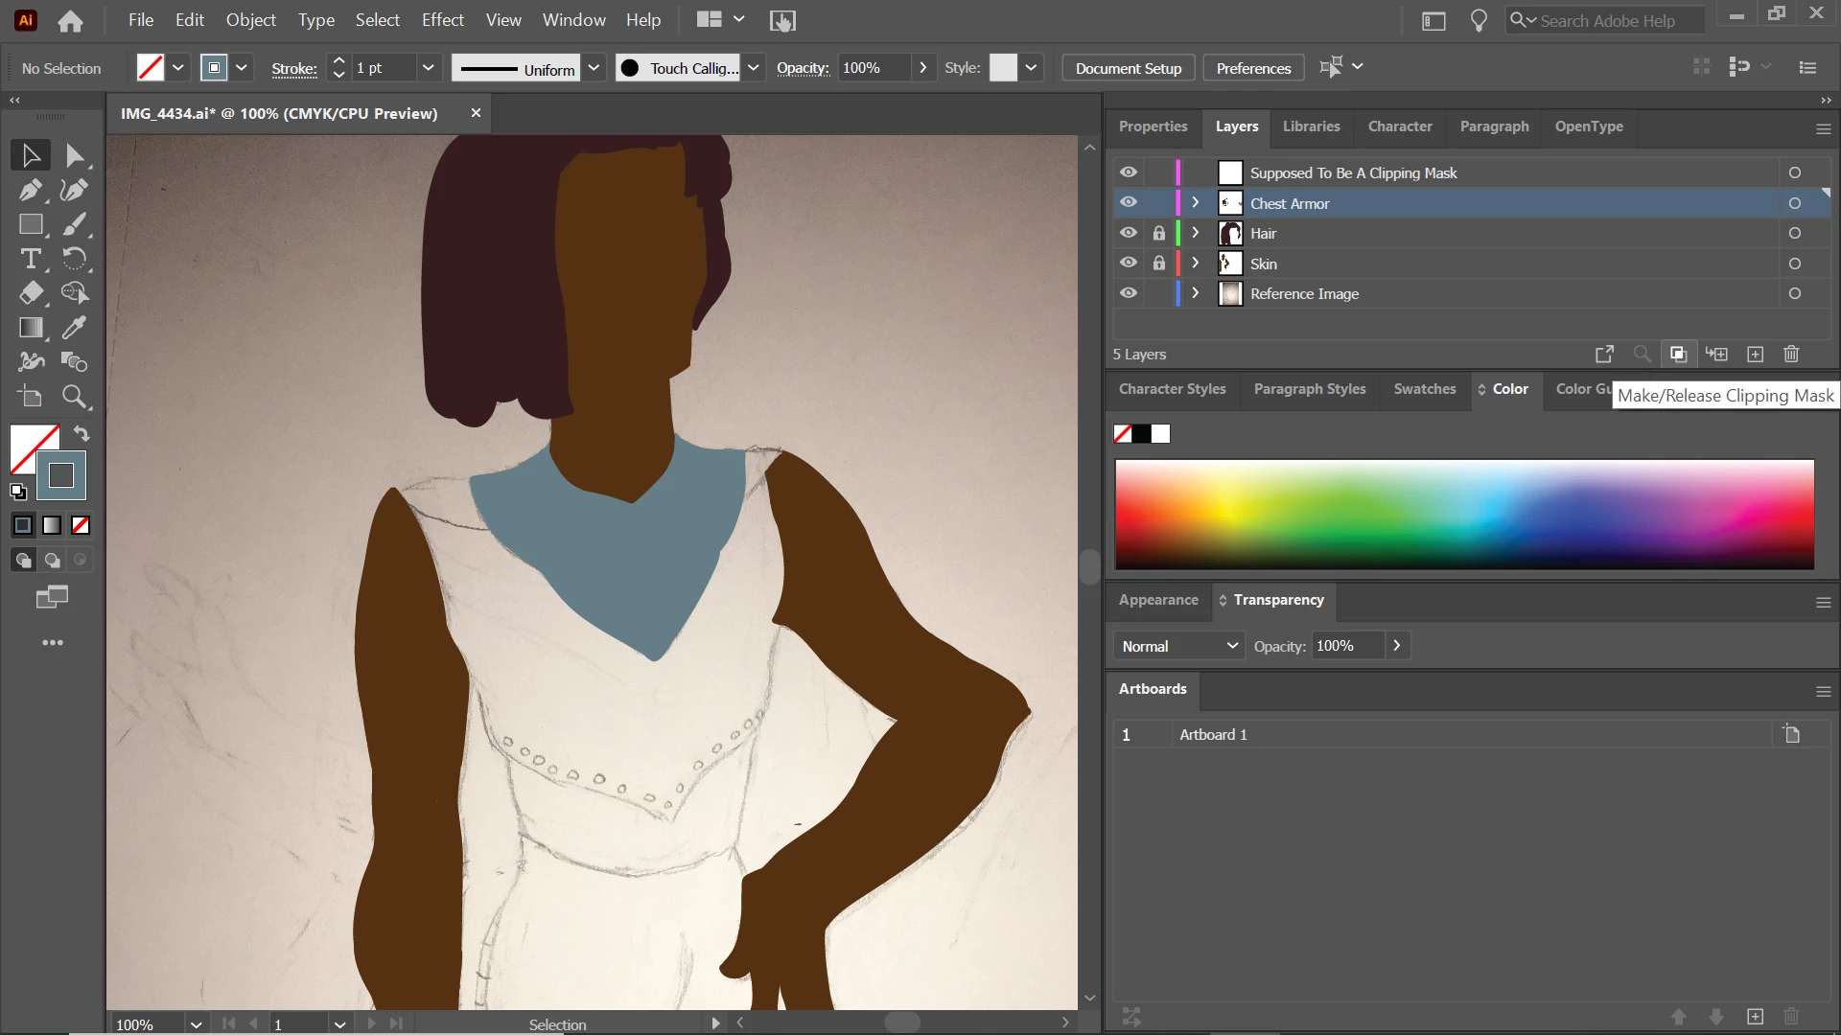Click the Make/Release Clipping Mask icon
Image resolution: width=1841 pixels, height=1035 pixels.
coord(1678,355)
